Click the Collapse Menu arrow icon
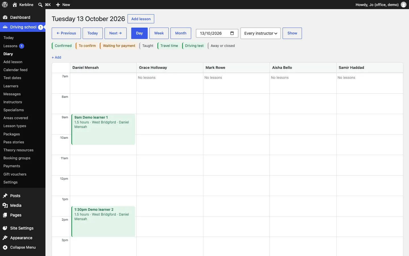409x256 pixels. coord(5,247)
